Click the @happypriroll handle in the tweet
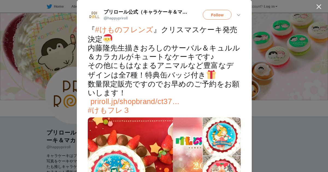 click(116, 18)
